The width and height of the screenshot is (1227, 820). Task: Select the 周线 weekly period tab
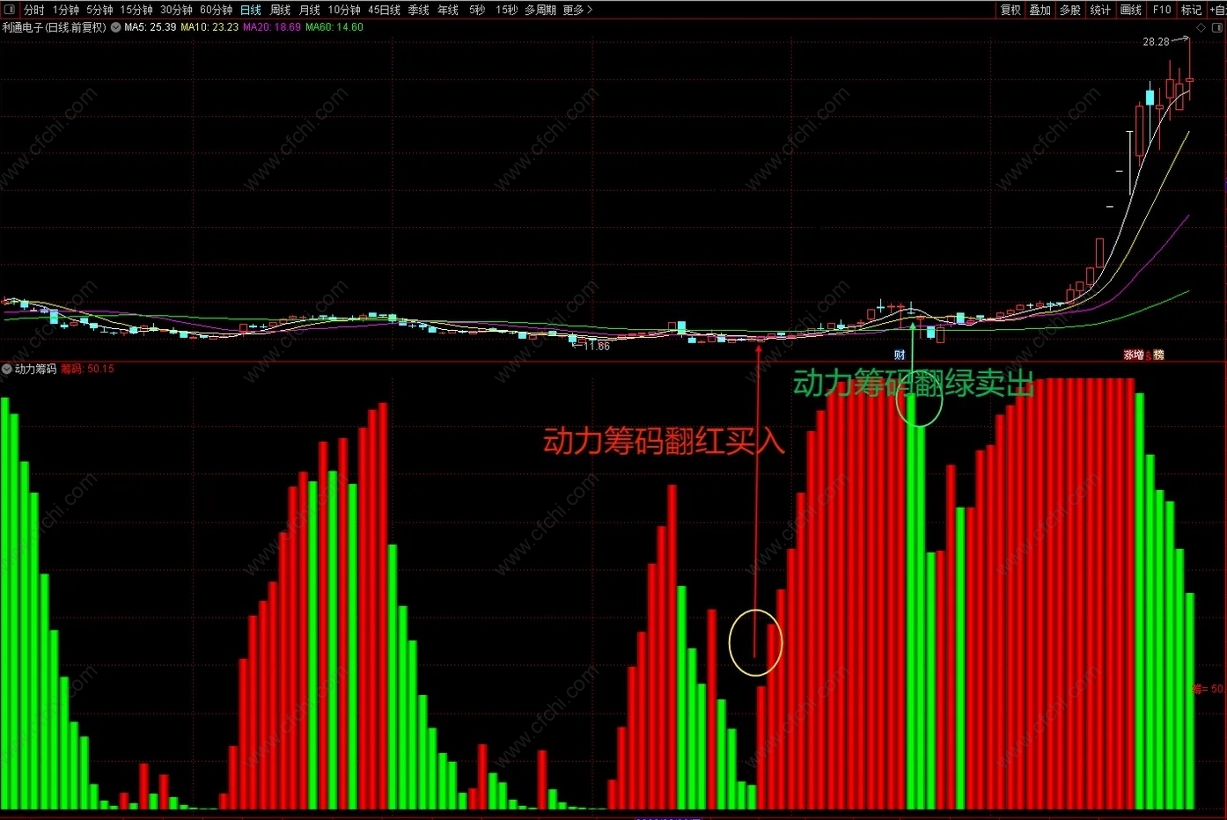280,10
